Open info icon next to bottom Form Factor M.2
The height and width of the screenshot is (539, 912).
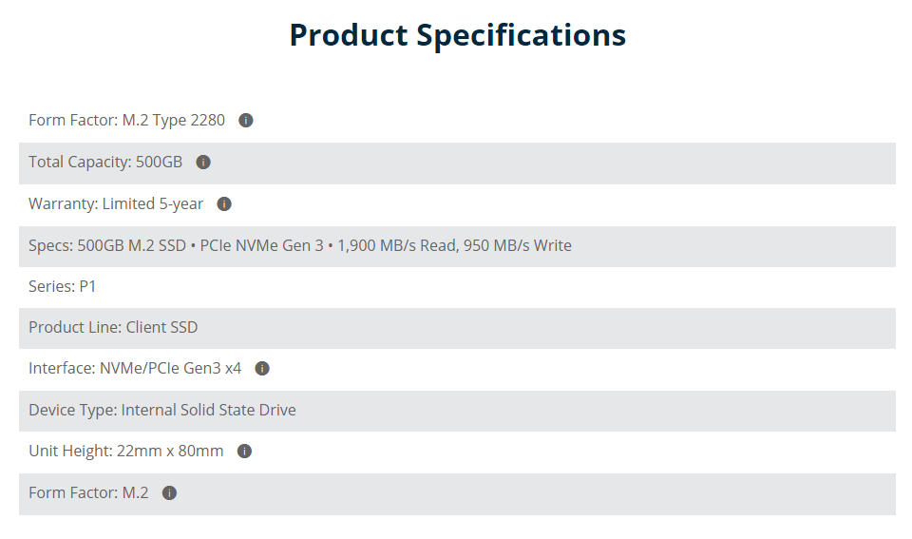[169, 493]
